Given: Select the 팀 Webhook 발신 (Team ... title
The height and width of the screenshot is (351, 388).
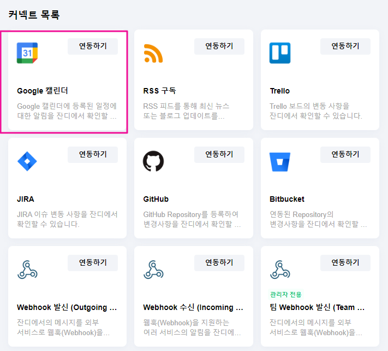Looking at the screenshot, I should (317, 307).
